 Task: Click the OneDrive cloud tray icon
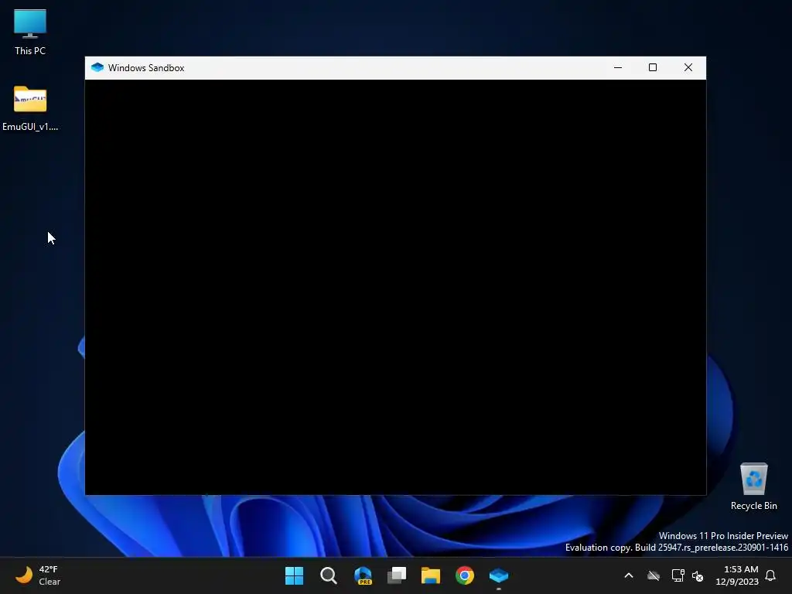click(654, 575)
